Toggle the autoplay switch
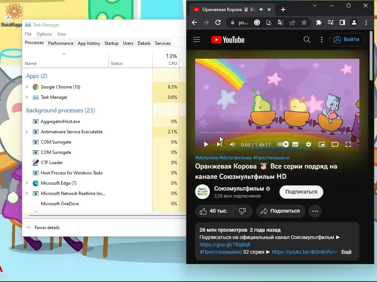The image size is (377, 282). tap(283, 144)
